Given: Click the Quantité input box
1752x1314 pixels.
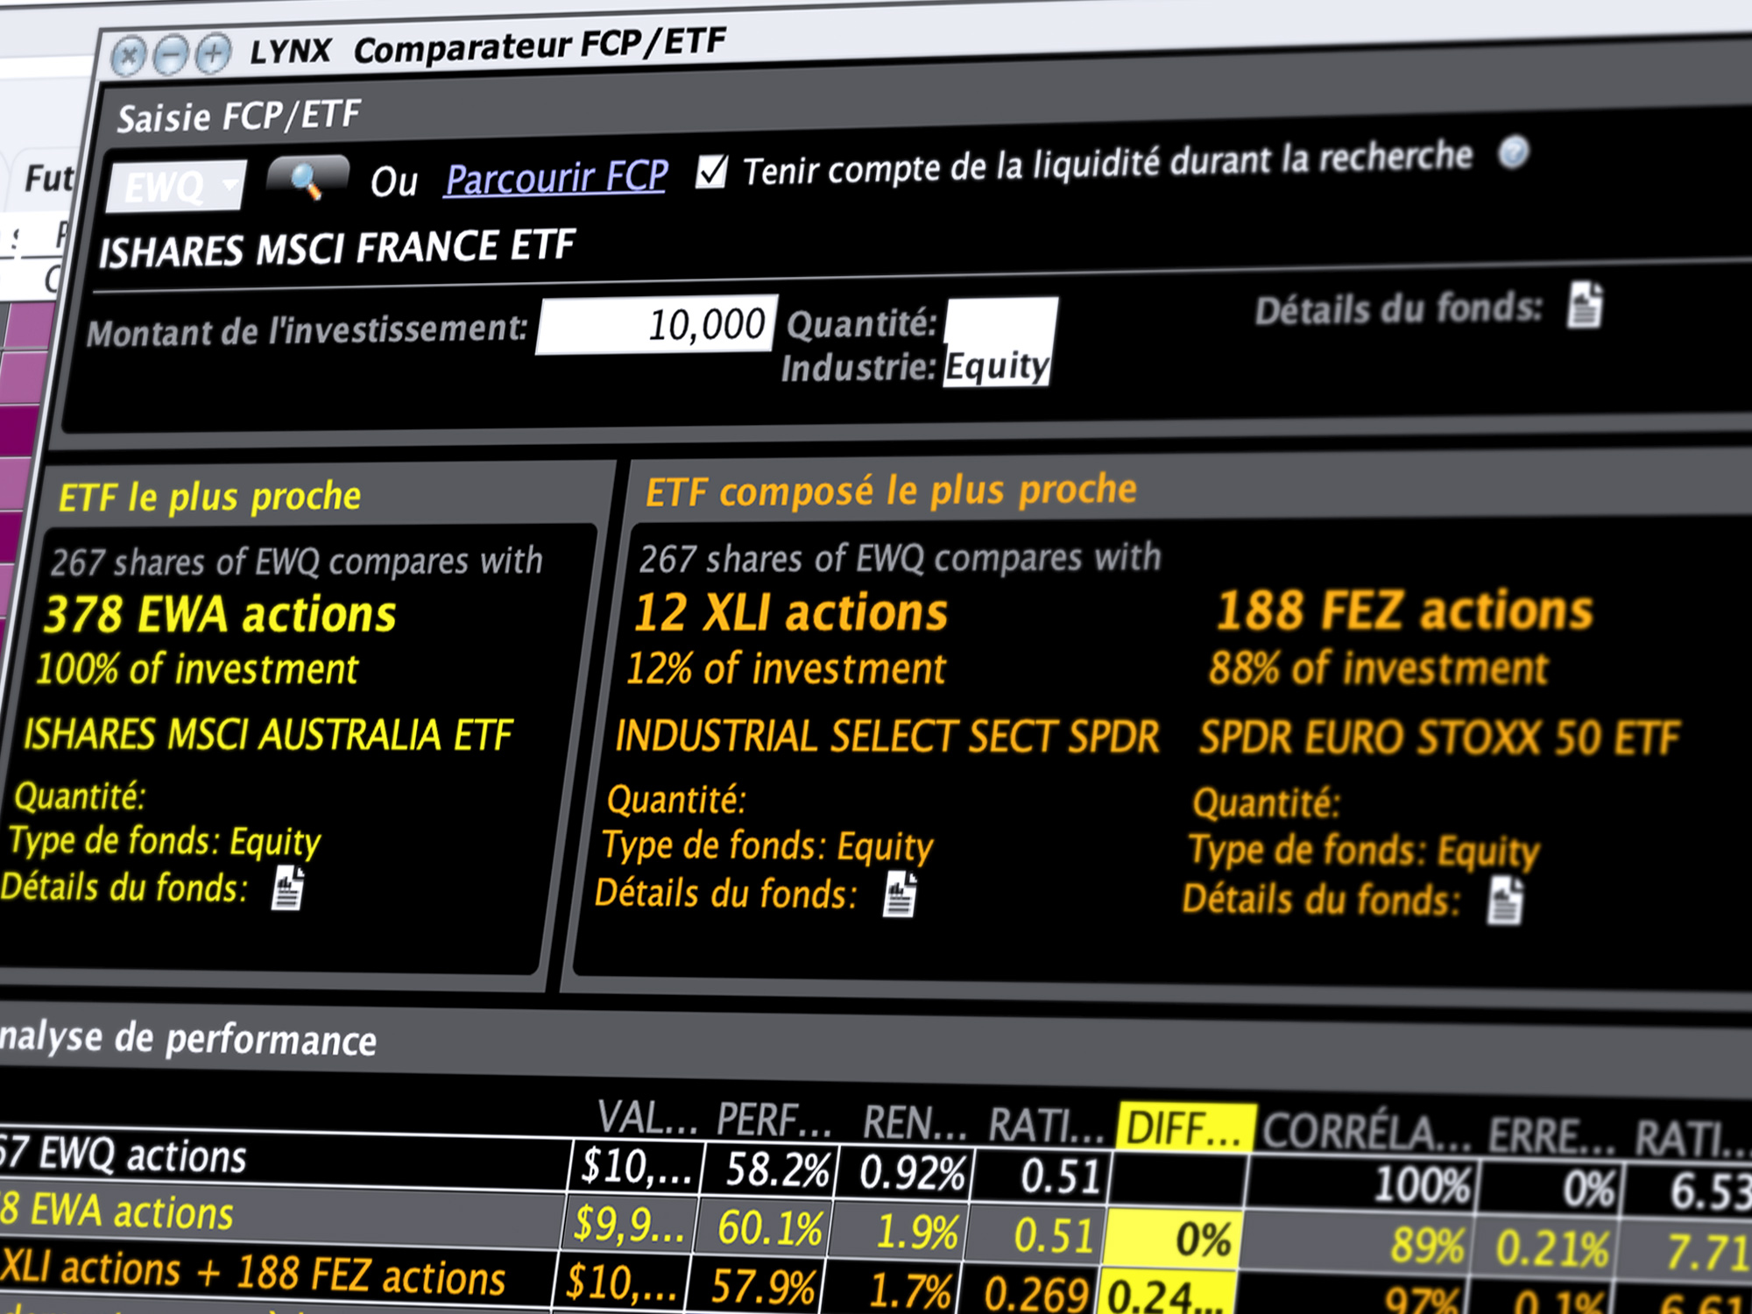Looking at the screenshot, I should coord(1001,323).
